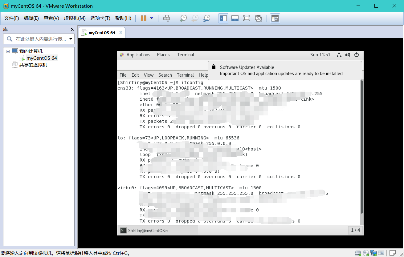Click the Sun 11:51 clock
The width and height of the screenshot is (404, 257).
pos(320,55)
